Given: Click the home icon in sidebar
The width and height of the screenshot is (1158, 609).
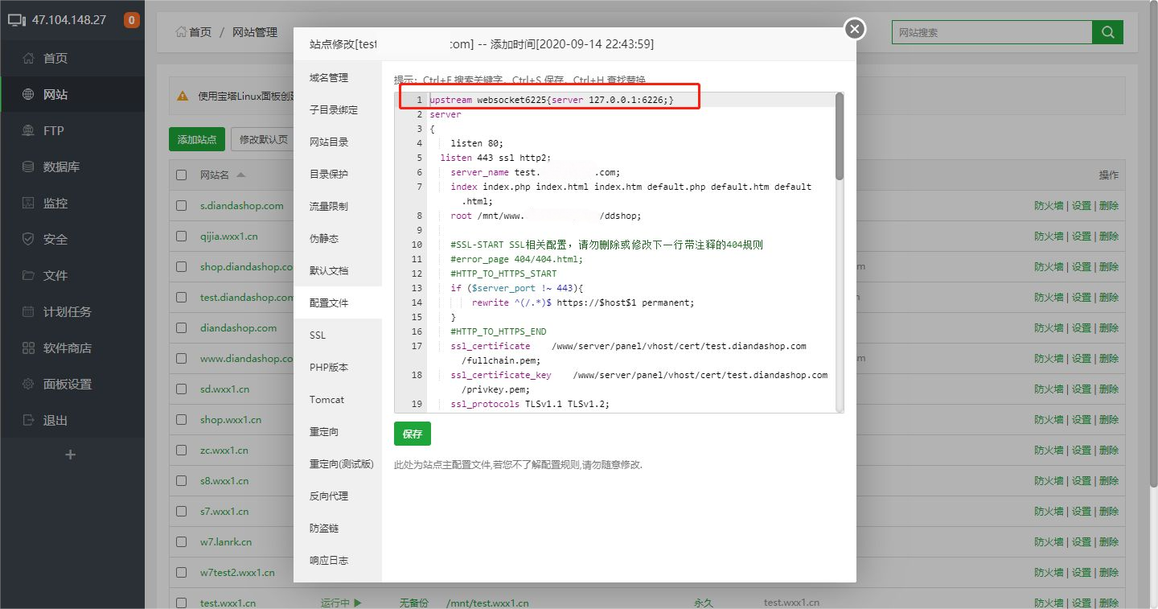Looking at the screenshot, I should pos(29,58).
